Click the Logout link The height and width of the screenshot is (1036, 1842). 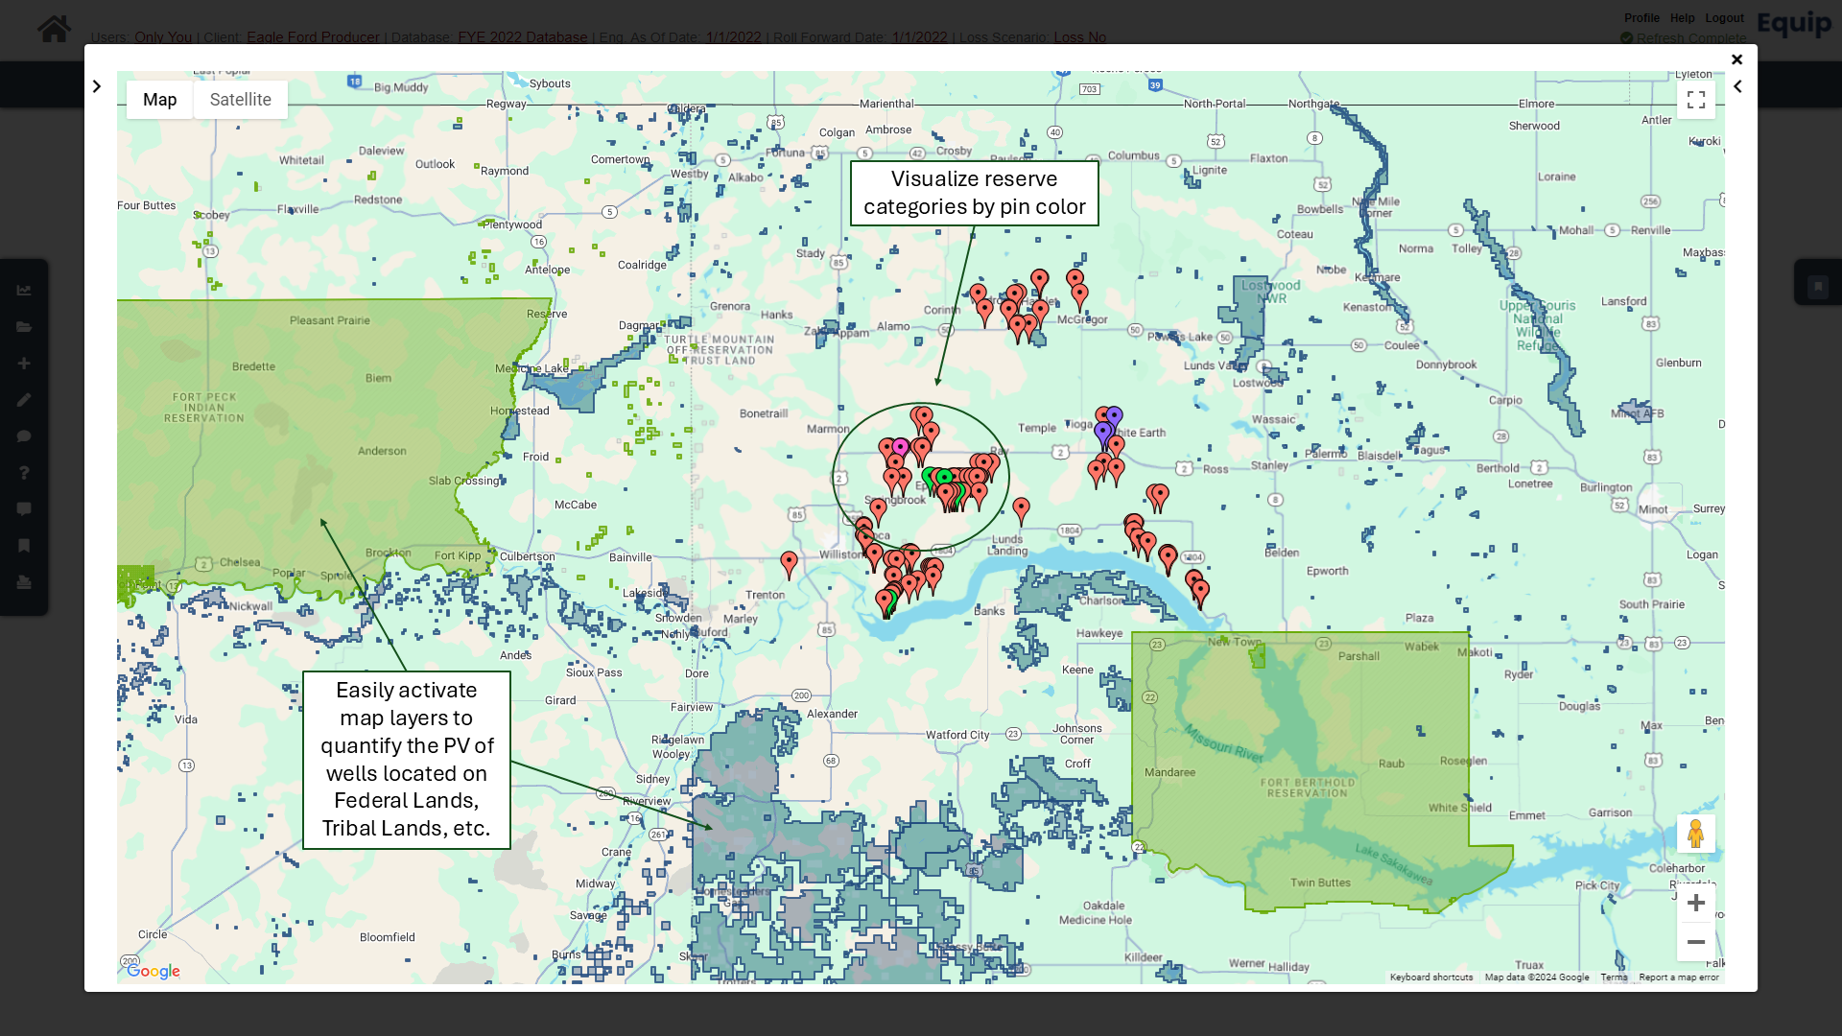pos(1724,18)
